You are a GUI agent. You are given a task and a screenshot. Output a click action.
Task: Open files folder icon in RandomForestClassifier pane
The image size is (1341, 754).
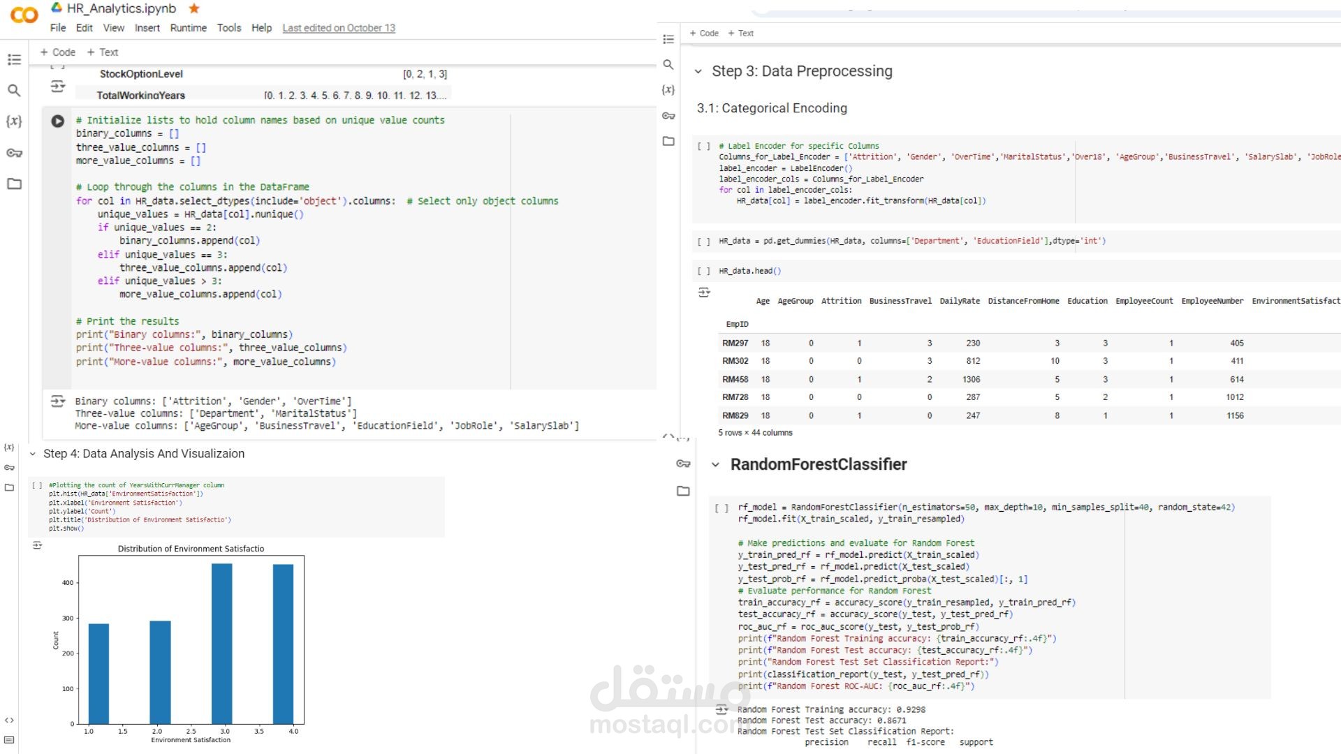tap(683, 491)
